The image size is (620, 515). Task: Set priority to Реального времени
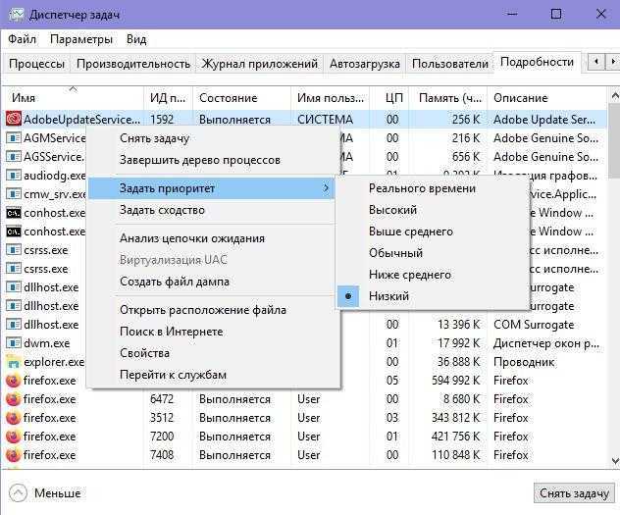tap(422, 188)
